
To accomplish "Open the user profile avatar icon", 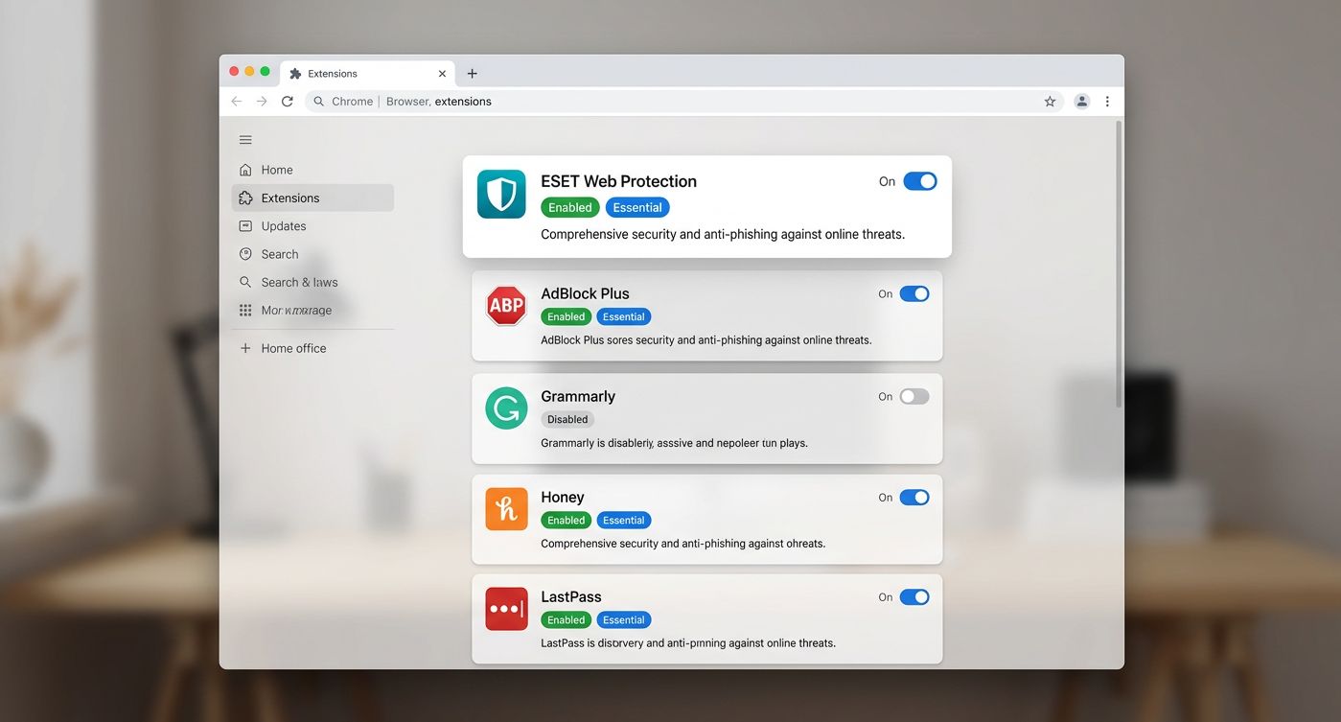I will tap(1081, 102).
